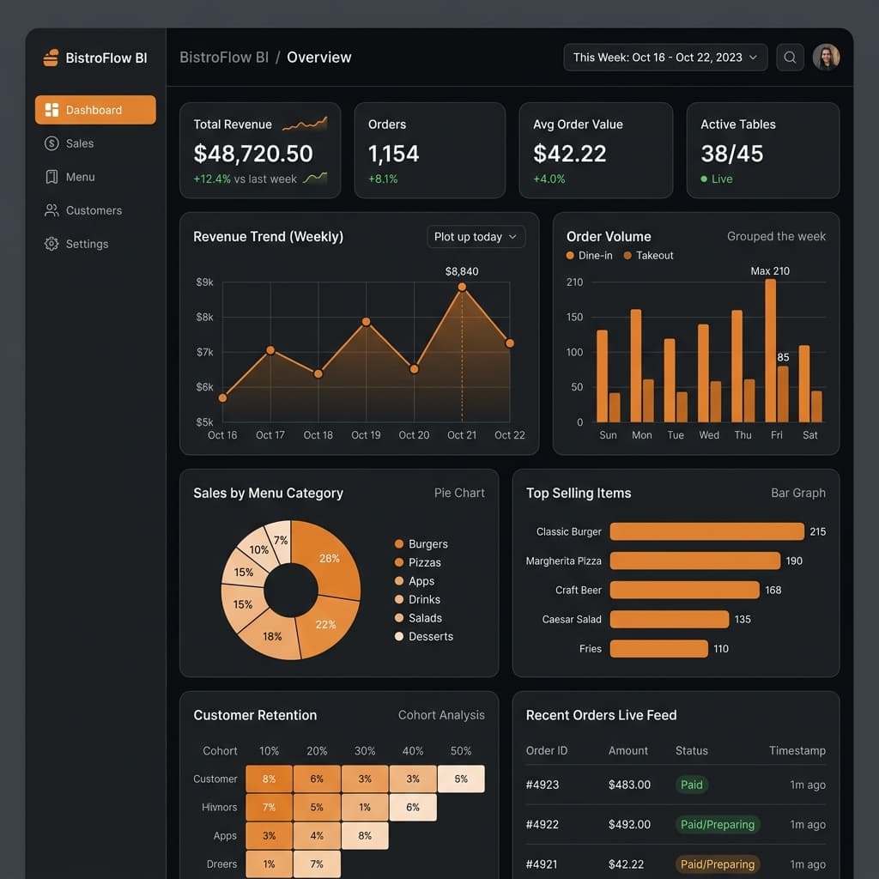Click the green trend sparkline vs last week
This screenshot has width=879, height=879.
(x=314, y=179)
